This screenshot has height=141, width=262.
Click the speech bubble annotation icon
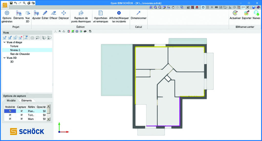click(243, 7)
